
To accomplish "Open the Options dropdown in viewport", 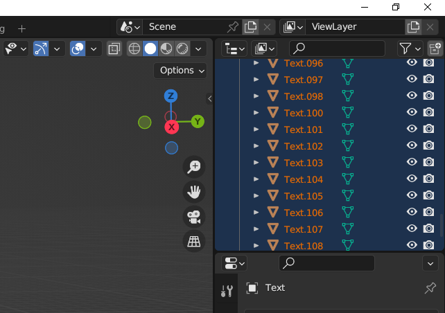I will (x=180, y=71).
